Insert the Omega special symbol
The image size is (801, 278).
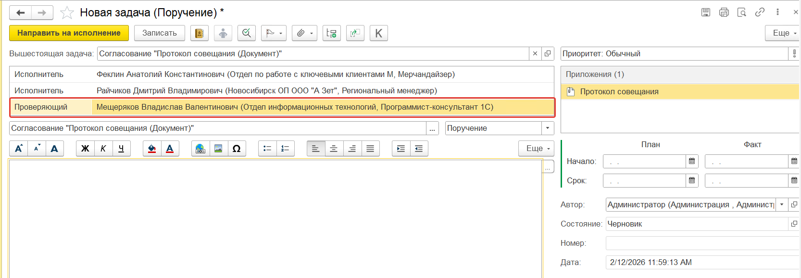tap(237, 149)
